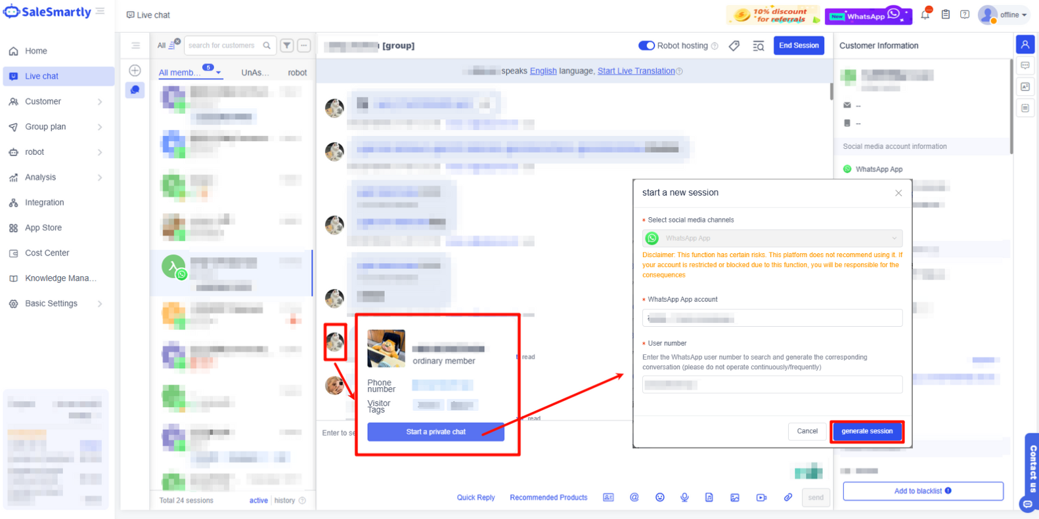Click the send message button
This screenshot has height=519, width=1039.
tap(816, 497)
